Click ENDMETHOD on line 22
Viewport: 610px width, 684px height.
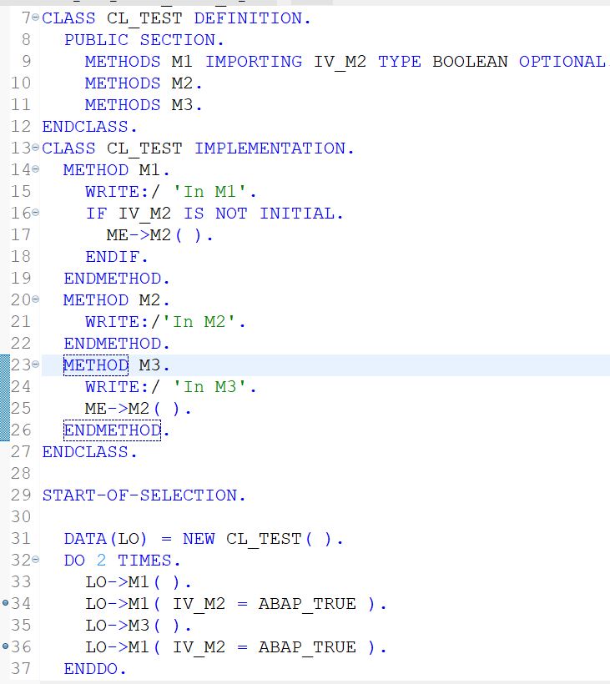tap(117, 344)
